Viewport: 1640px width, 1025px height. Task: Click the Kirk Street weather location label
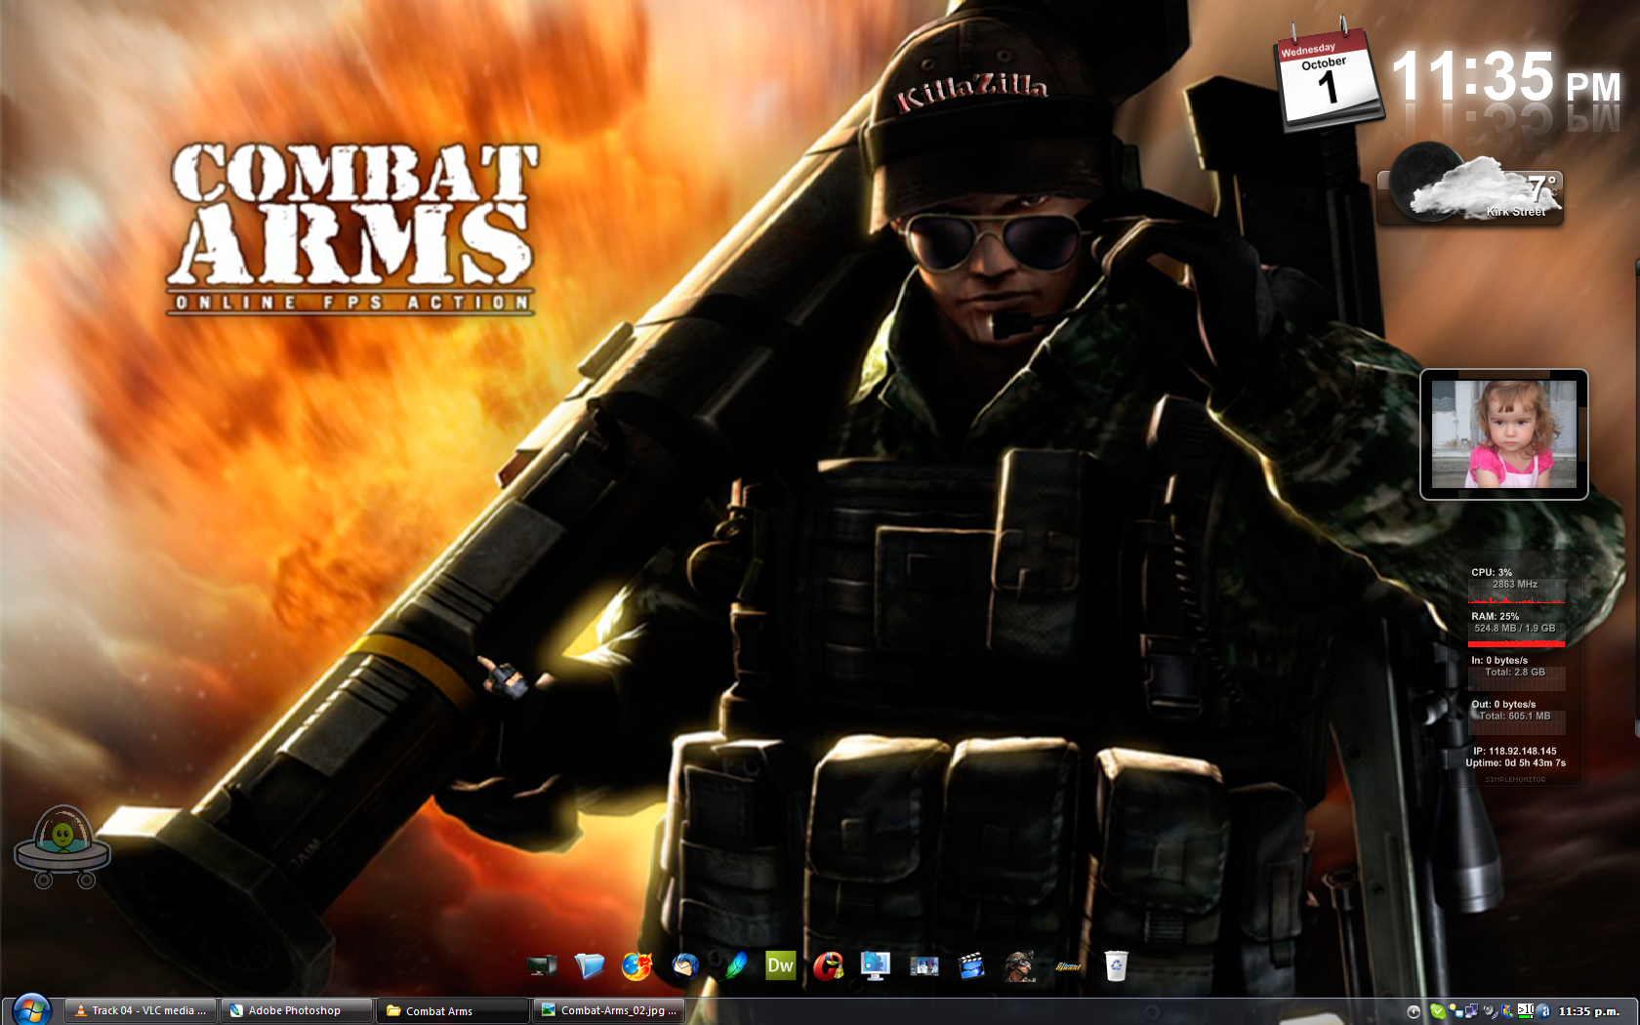click(x=1516, y=211)
